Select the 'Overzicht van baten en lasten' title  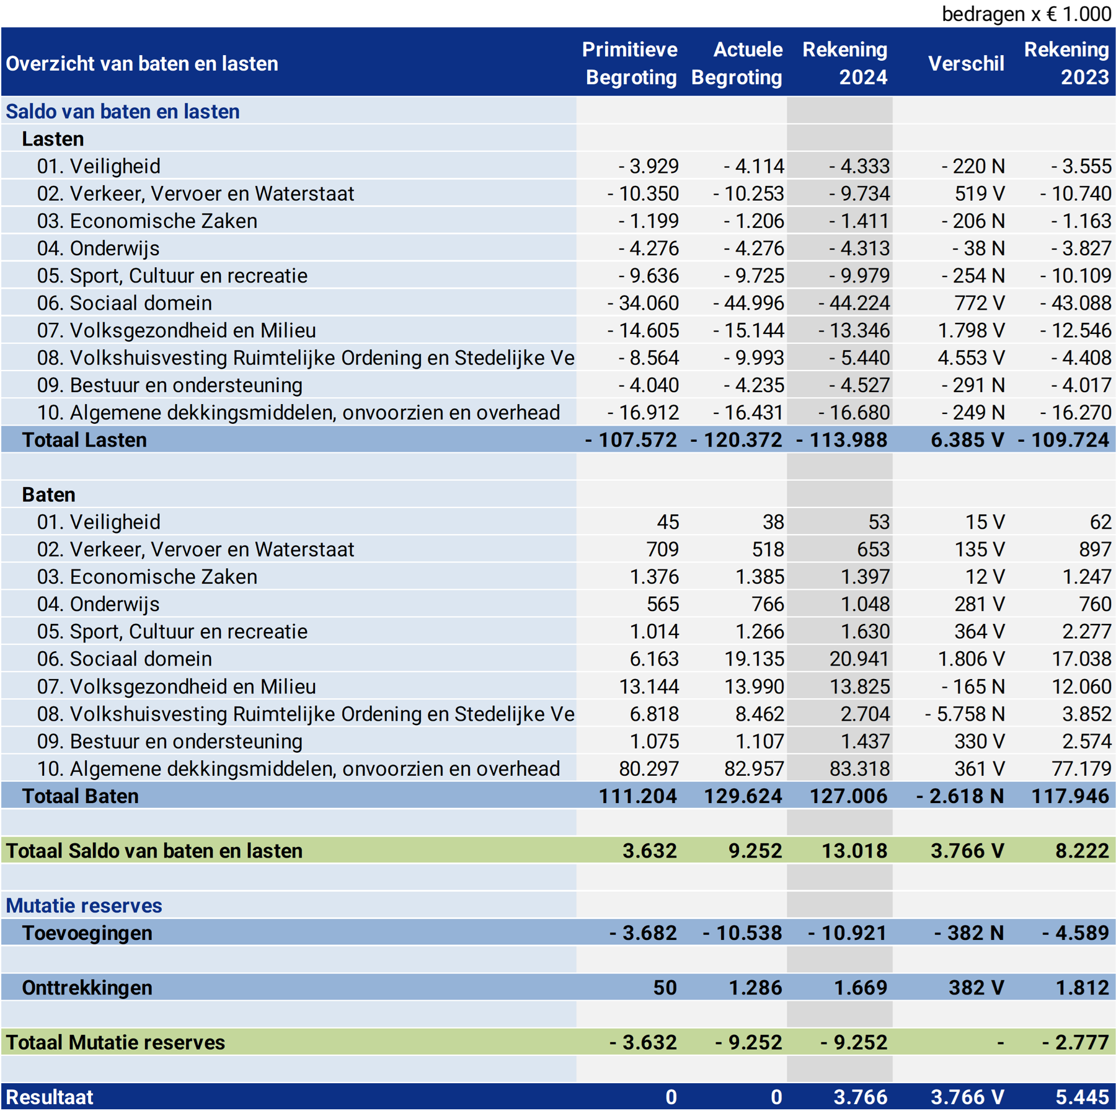(142, 63)
